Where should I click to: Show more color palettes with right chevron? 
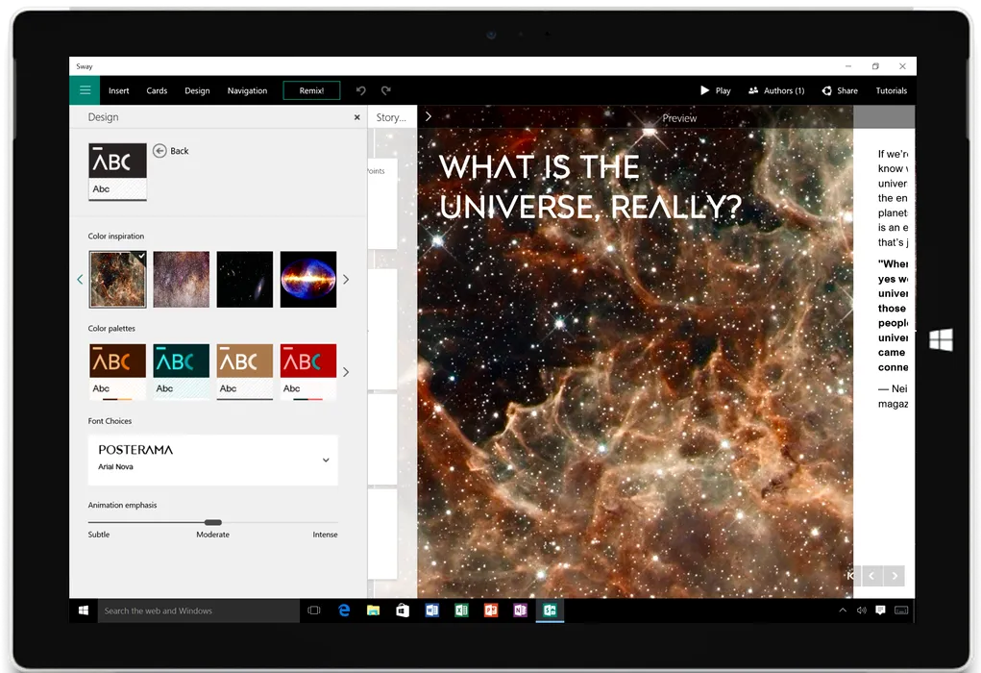click(x=346, y=372)
